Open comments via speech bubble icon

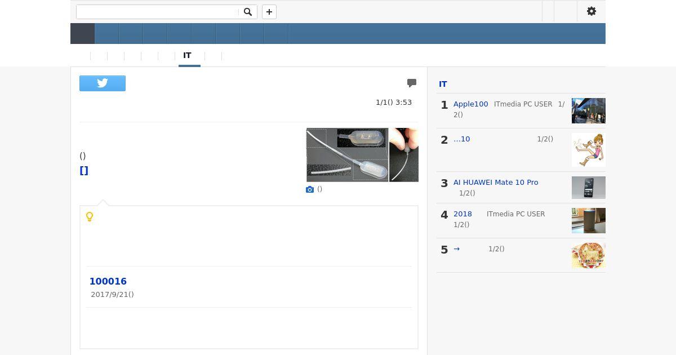412,83
